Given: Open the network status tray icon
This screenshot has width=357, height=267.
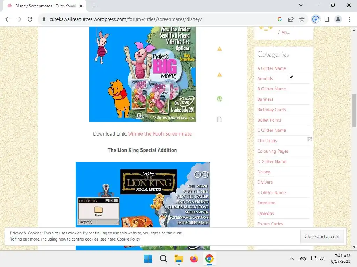Looking at the screenshot, I should [x=314, y=259].
